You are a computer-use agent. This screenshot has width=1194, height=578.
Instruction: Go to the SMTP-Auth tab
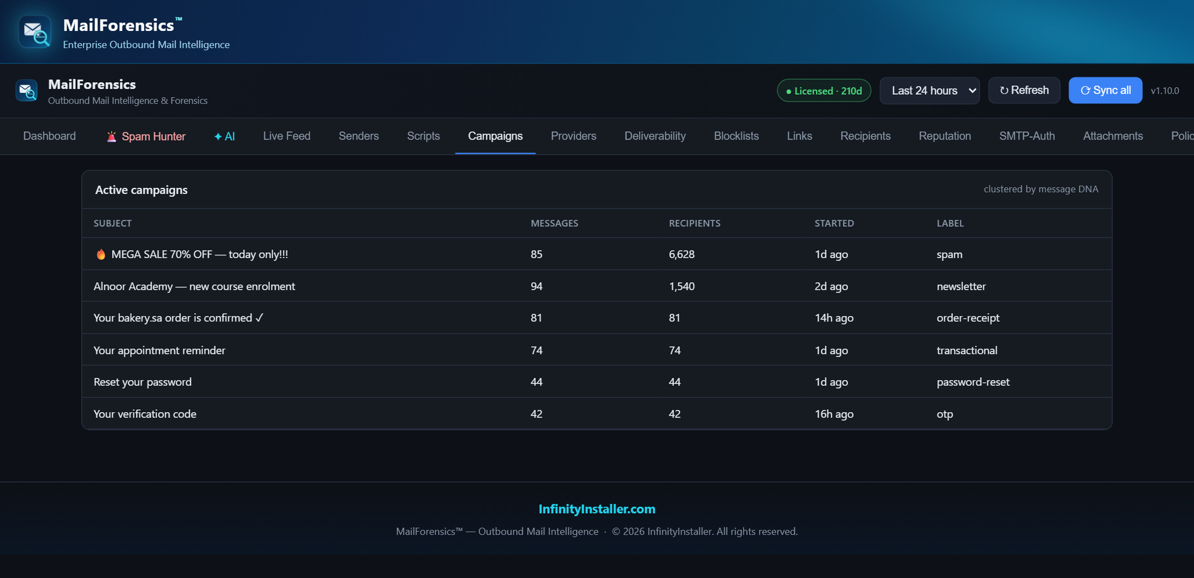pos(1027,136)
